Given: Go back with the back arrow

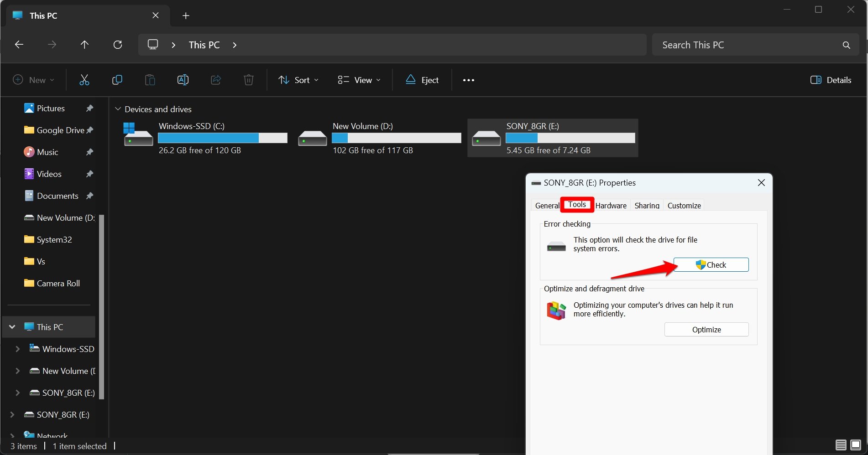Looking at the screenshot, I should pos(19,45).
